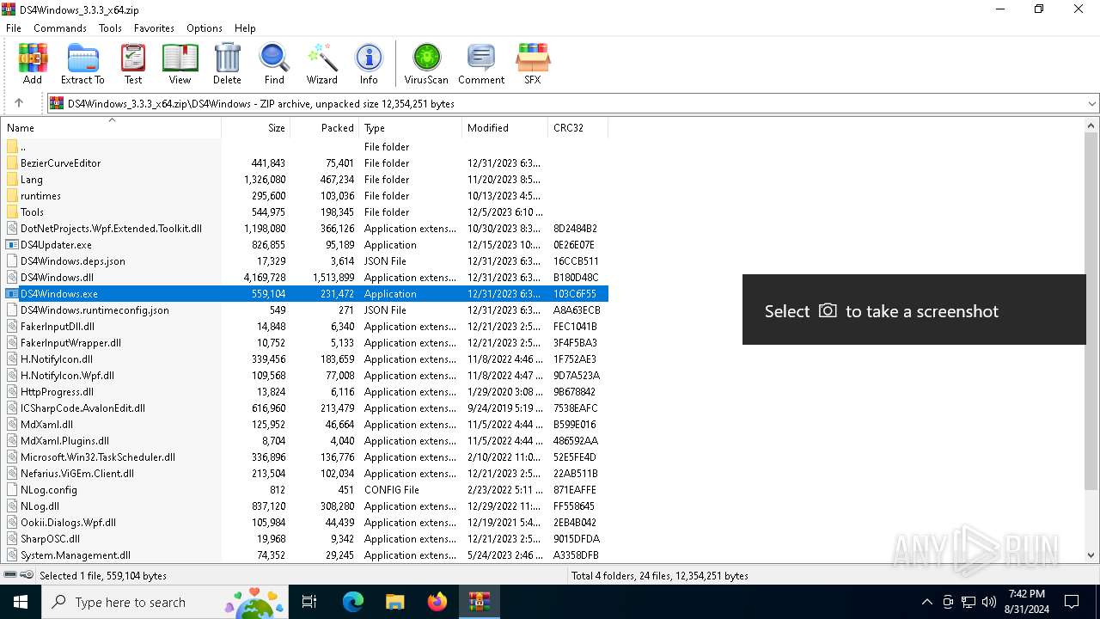The image size is (1100, 619).
Task: Open the Favorites menu
Action: pos(155,28)
